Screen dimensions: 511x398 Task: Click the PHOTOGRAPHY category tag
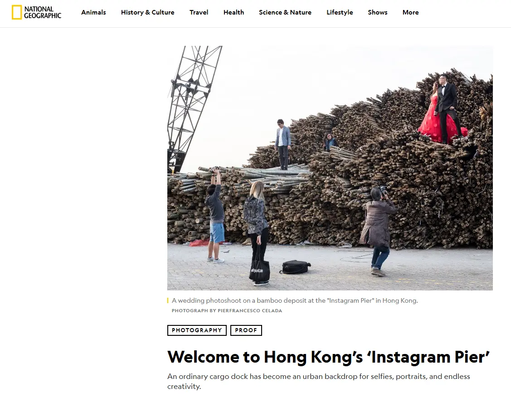197,330
